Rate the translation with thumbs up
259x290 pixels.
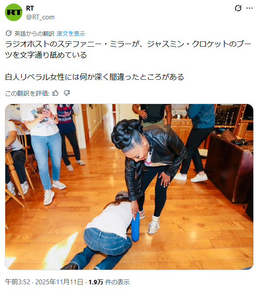pyautogui.click(x=55, y=93)
